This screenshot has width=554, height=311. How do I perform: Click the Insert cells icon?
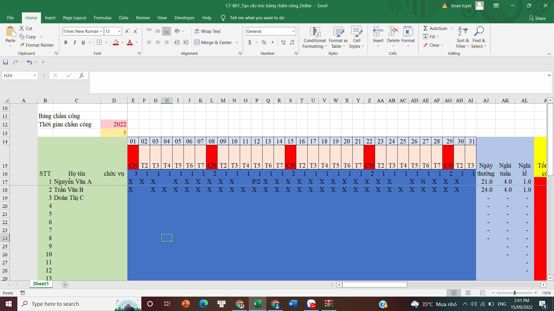click(x=378, y=31)
